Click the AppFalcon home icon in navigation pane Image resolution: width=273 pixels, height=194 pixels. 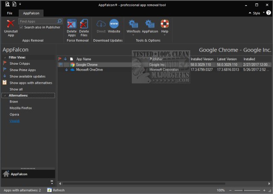(6, 174)
